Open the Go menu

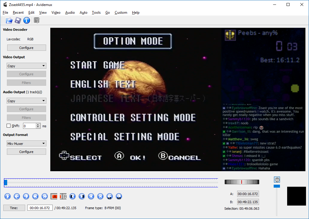[107, 13]
